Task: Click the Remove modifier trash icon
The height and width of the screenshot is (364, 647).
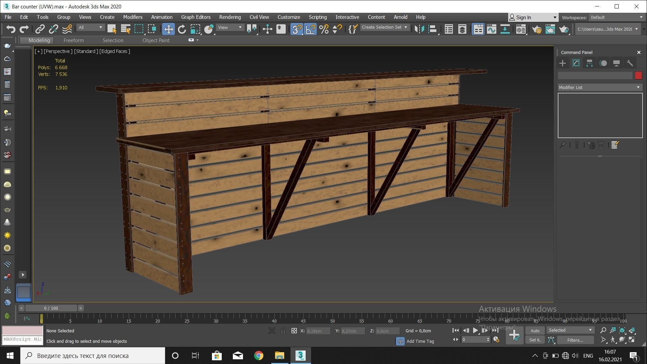Action: tap(601, 145)
